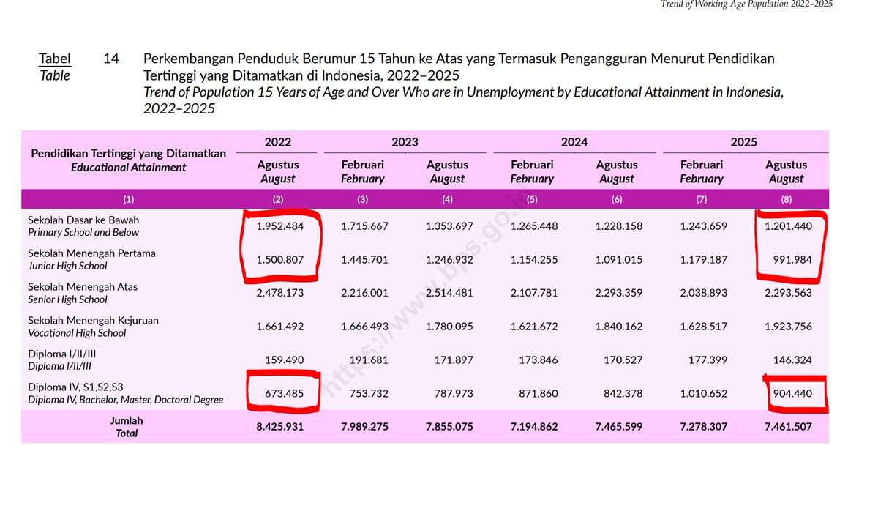The image size is (878, 514).
Task: Click the Diploma I/II/III value '173.846'
Action: 539,360
